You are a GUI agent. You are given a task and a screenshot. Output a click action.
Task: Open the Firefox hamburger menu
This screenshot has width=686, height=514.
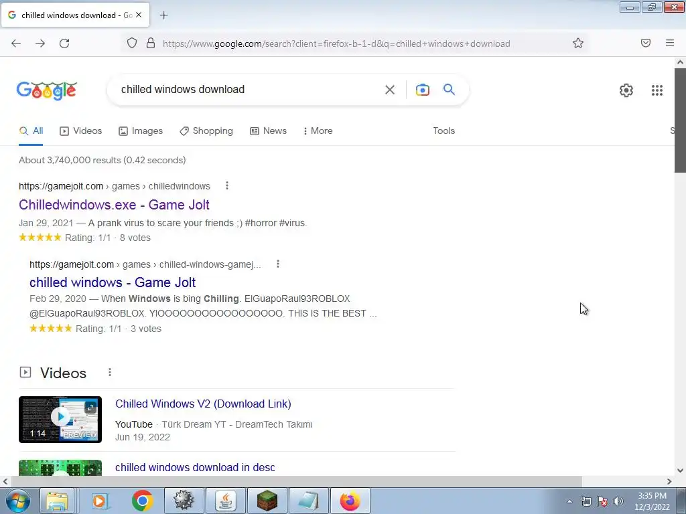[x=670, y=43]
